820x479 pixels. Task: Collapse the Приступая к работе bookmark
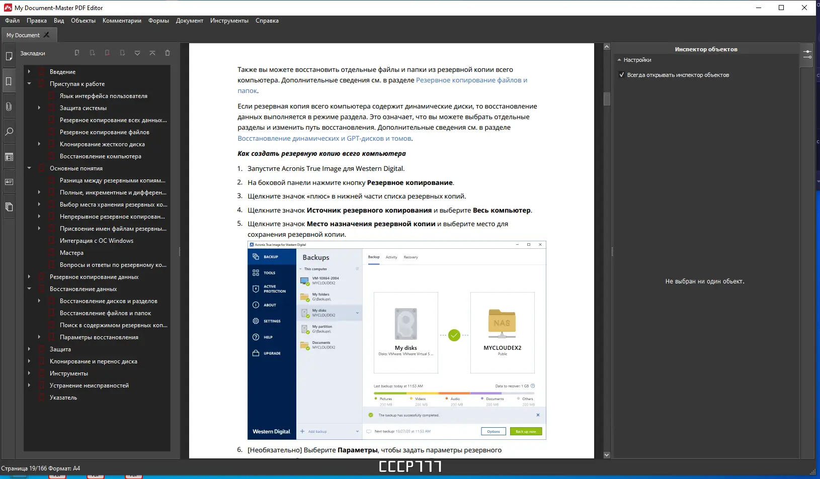pos(29,84)
